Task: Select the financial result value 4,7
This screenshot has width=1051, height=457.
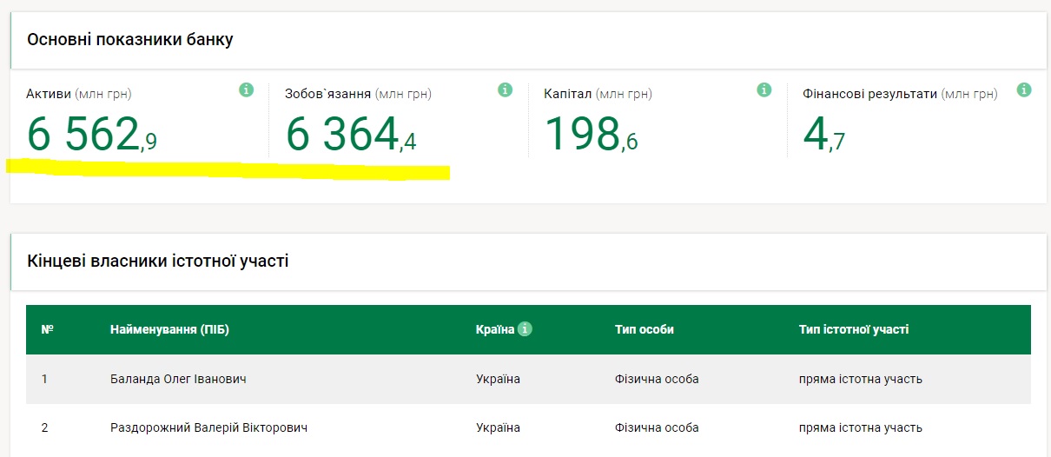Action: [823, 136]
